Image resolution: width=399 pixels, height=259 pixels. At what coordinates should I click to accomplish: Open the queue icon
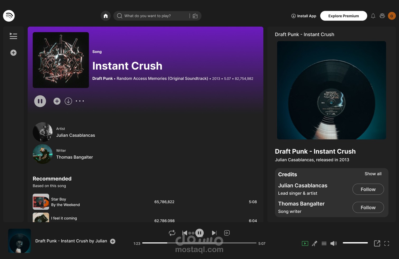[x=324, y=243]
